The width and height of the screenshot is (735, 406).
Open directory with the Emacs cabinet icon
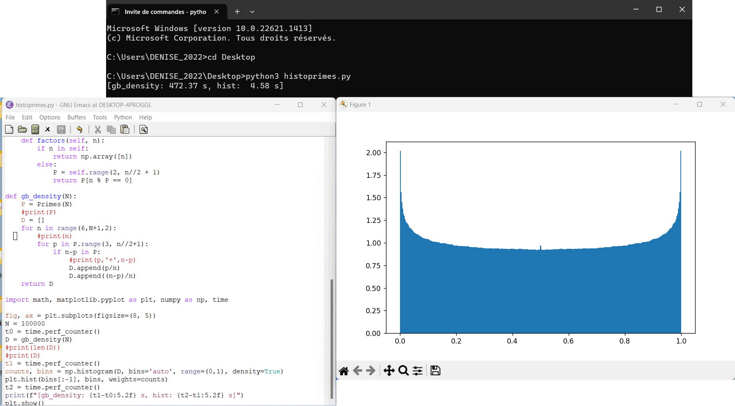point(35,129)
